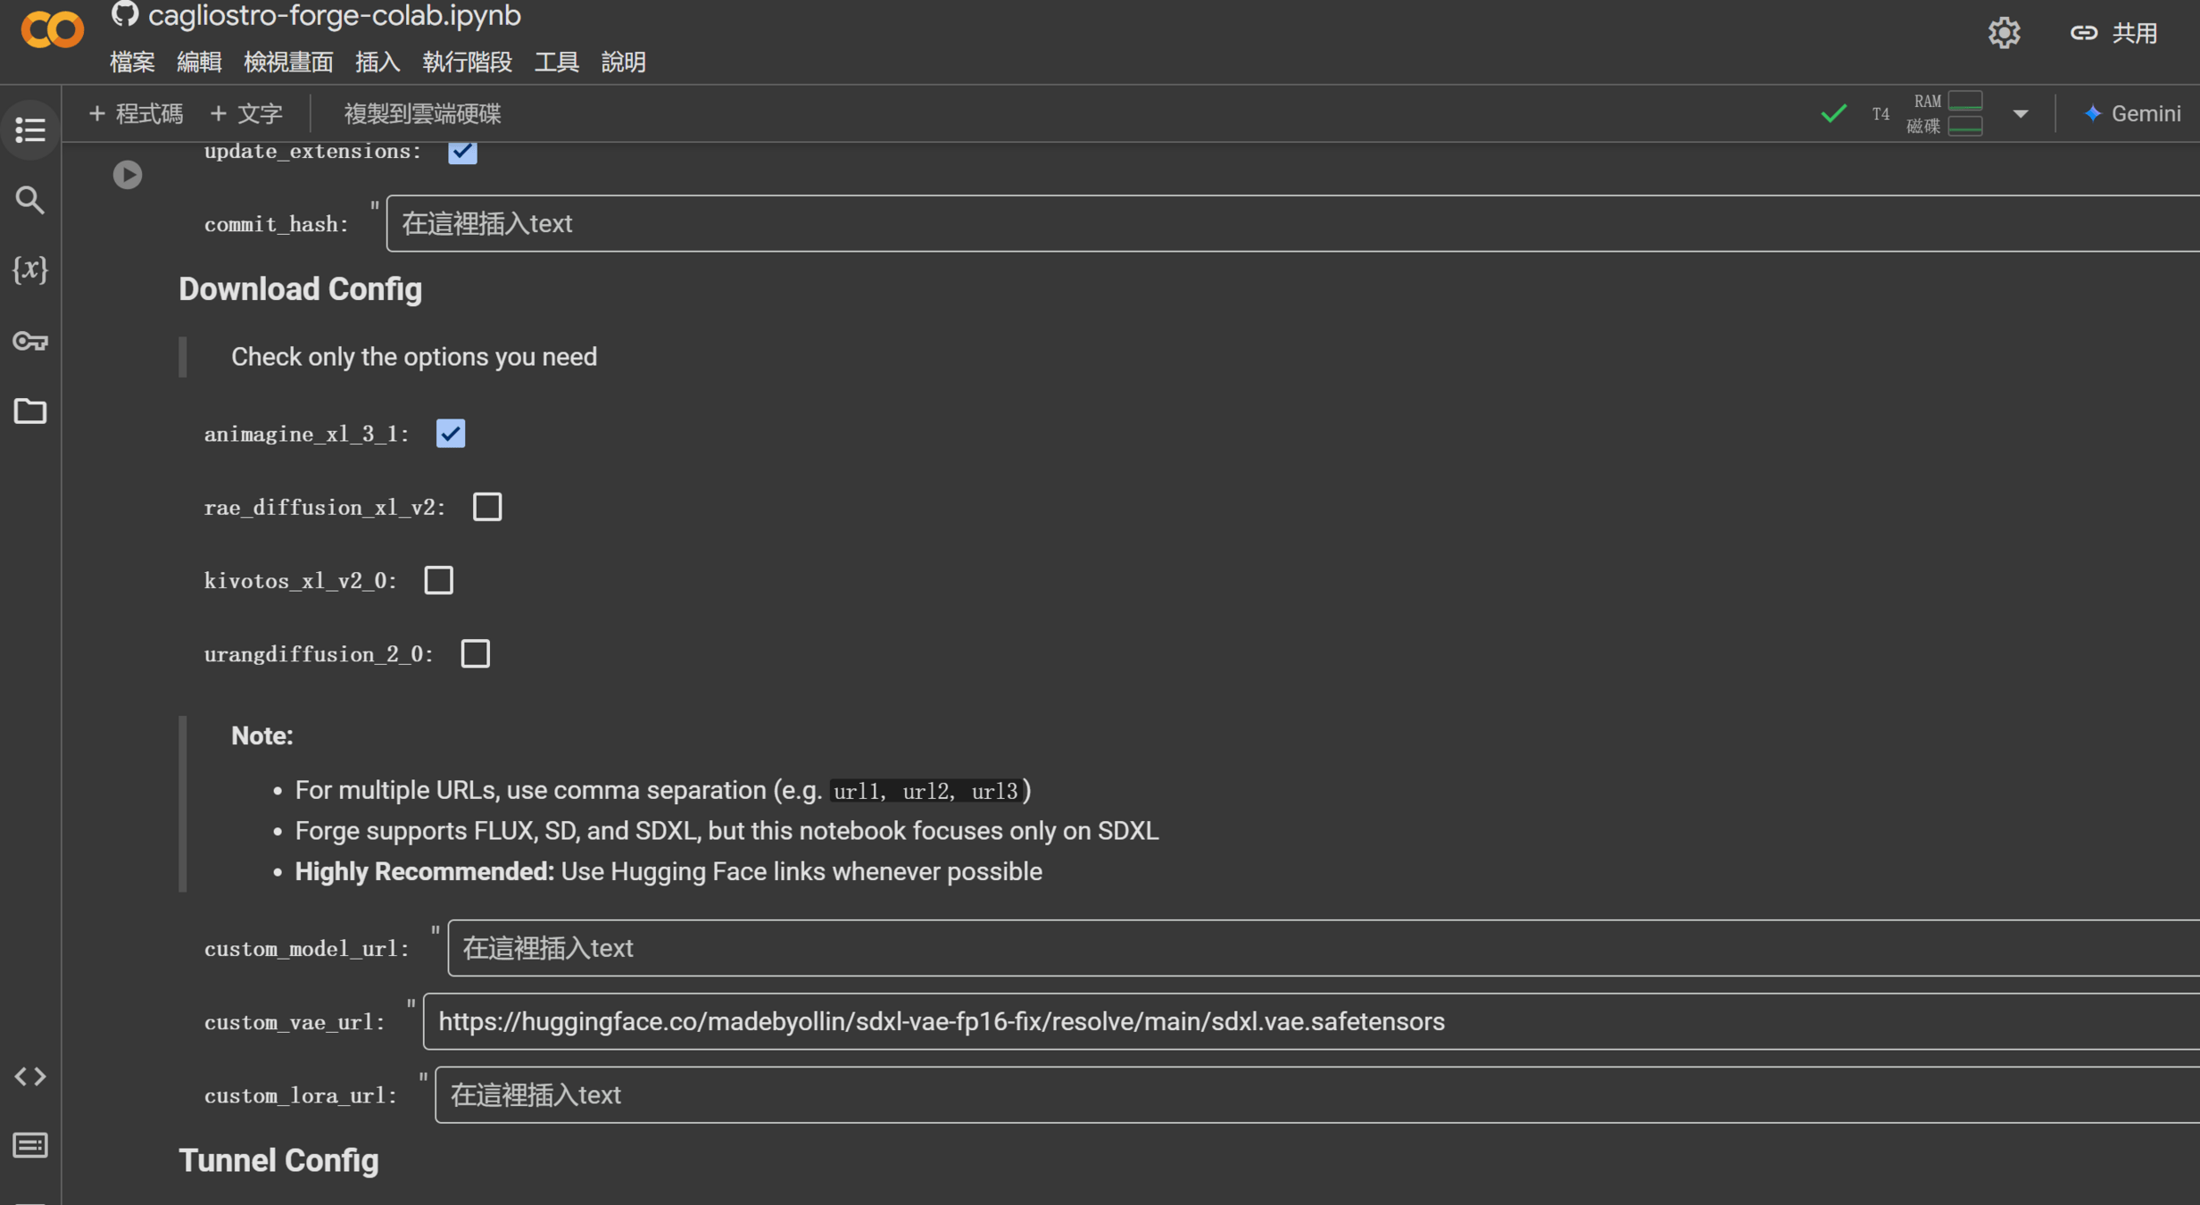Screen dimensions: 2200x1205
Task: Open the command palette icon at bottom
Action: click(x=30, y=1145)
